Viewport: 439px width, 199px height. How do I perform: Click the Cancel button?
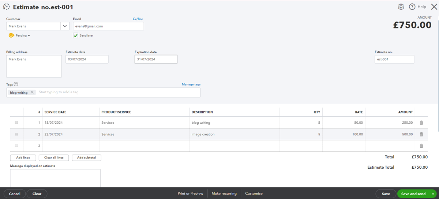click(15, 194)
